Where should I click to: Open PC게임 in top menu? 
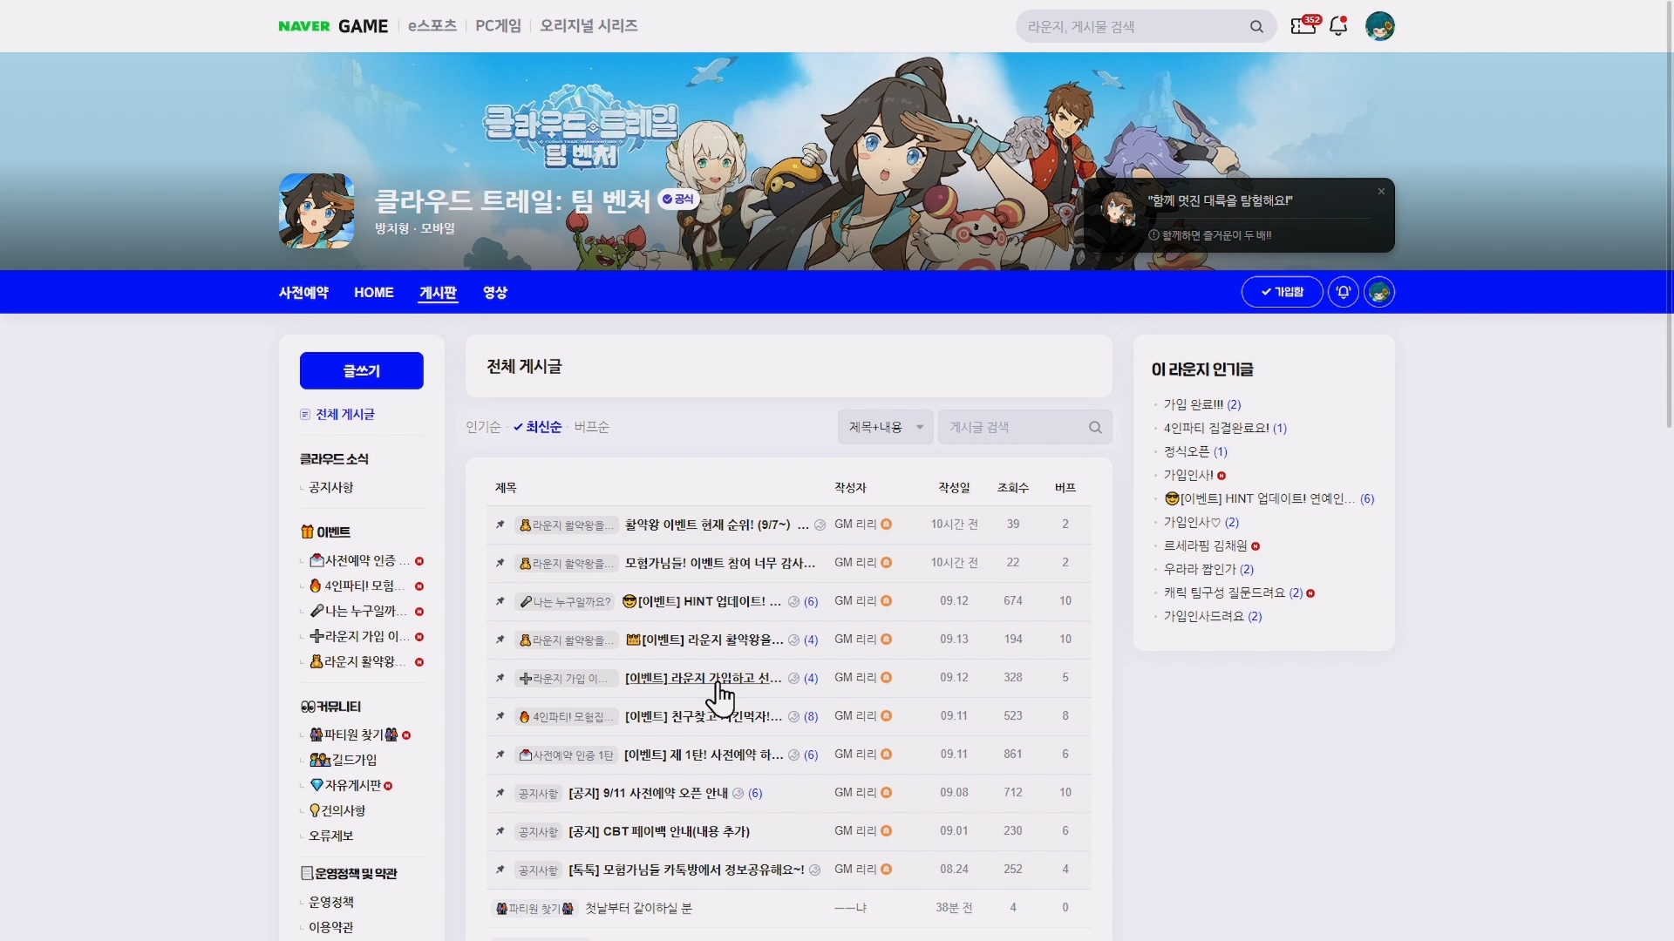pos(498,26)
